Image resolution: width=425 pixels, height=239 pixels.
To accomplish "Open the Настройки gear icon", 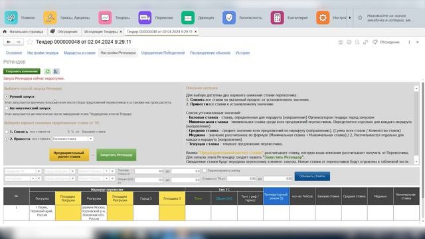I will [x=323, y=18].
